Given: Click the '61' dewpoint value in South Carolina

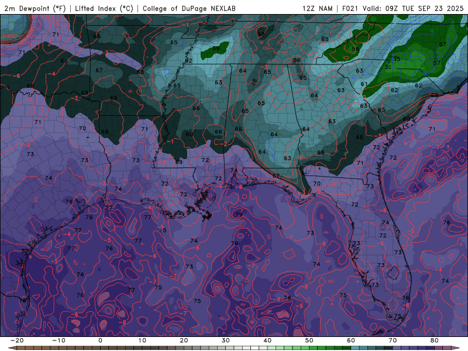Looking at the screenshot, I should (x=364, y=84).
